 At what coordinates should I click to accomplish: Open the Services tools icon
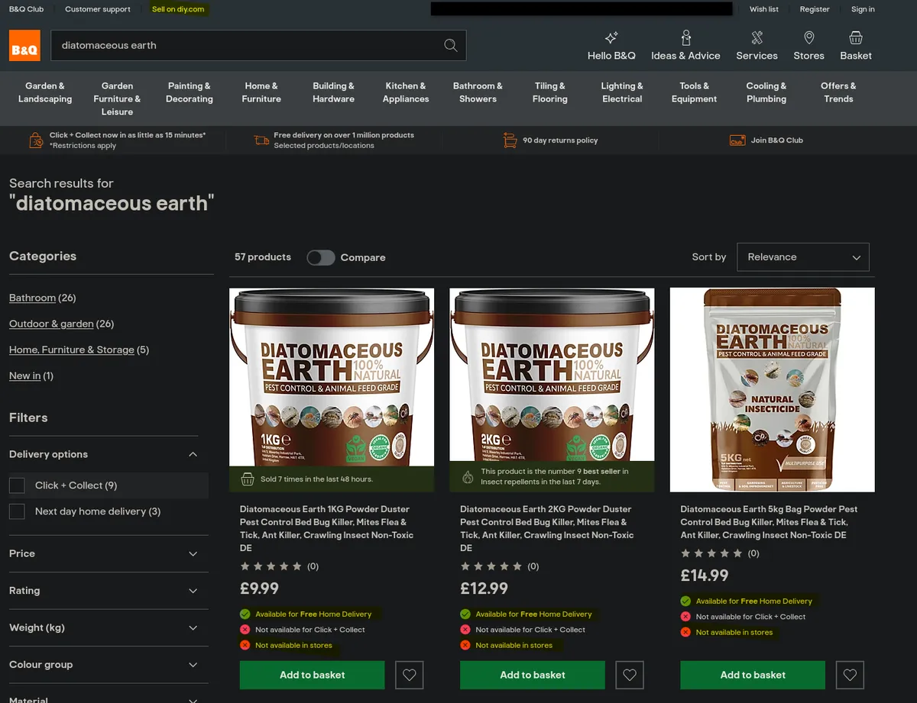point(757,37)
